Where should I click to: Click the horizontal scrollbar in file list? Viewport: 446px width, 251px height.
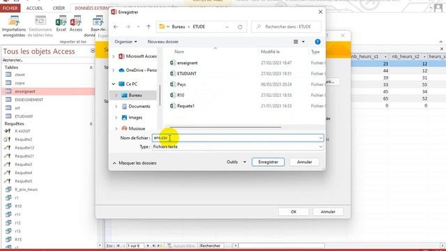[226, 127]
